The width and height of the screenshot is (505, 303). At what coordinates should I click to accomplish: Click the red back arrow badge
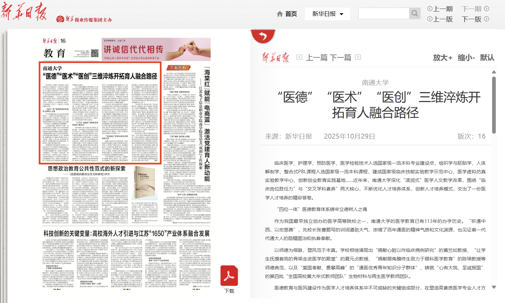[x=263, y=36]
